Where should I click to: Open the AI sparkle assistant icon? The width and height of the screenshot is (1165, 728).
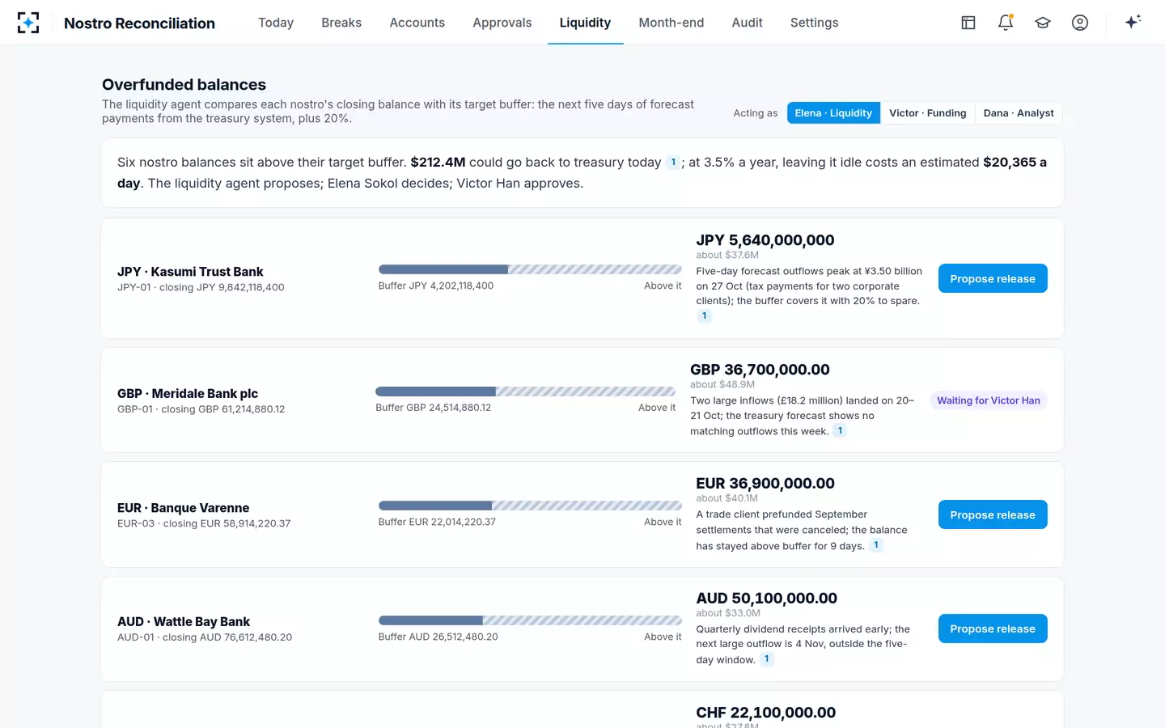point(1133,22)
